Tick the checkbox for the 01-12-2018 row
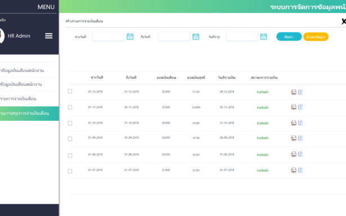This screenshot has width=346, height=216. click(x=70, y=91)
